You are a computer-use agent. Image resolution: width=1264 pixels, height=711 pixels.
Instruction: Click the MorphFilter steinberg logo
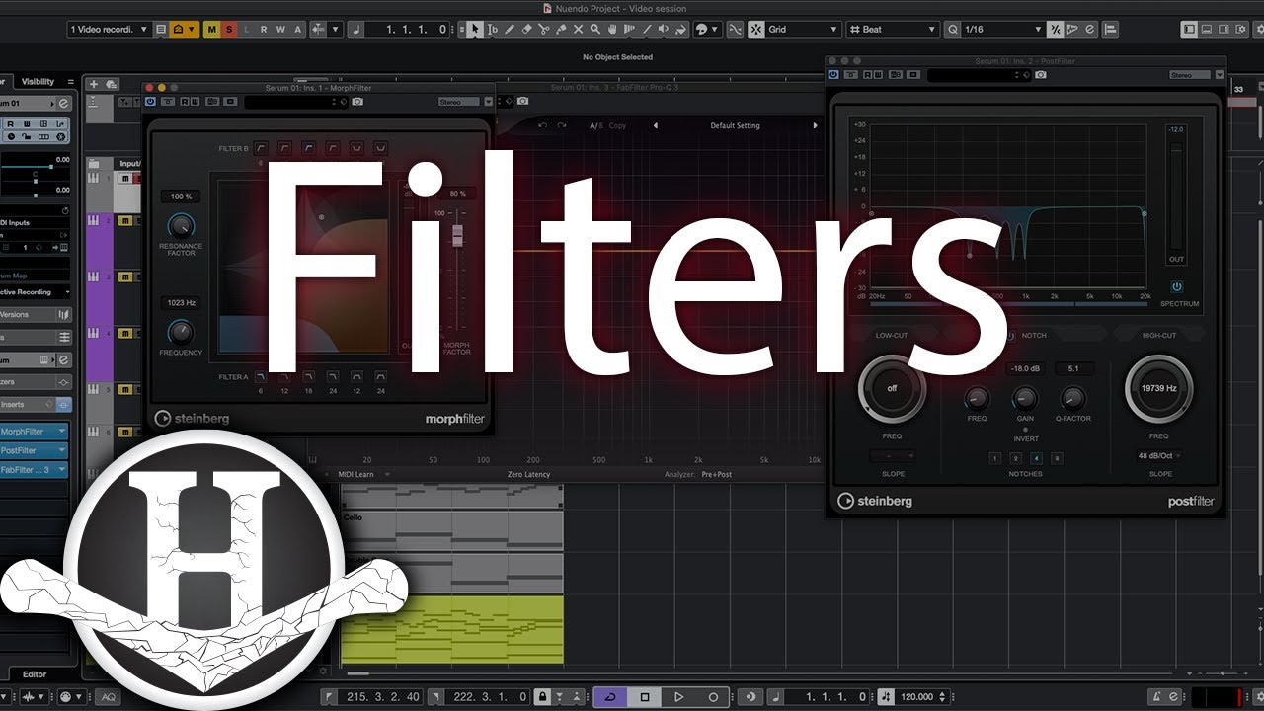192,418
